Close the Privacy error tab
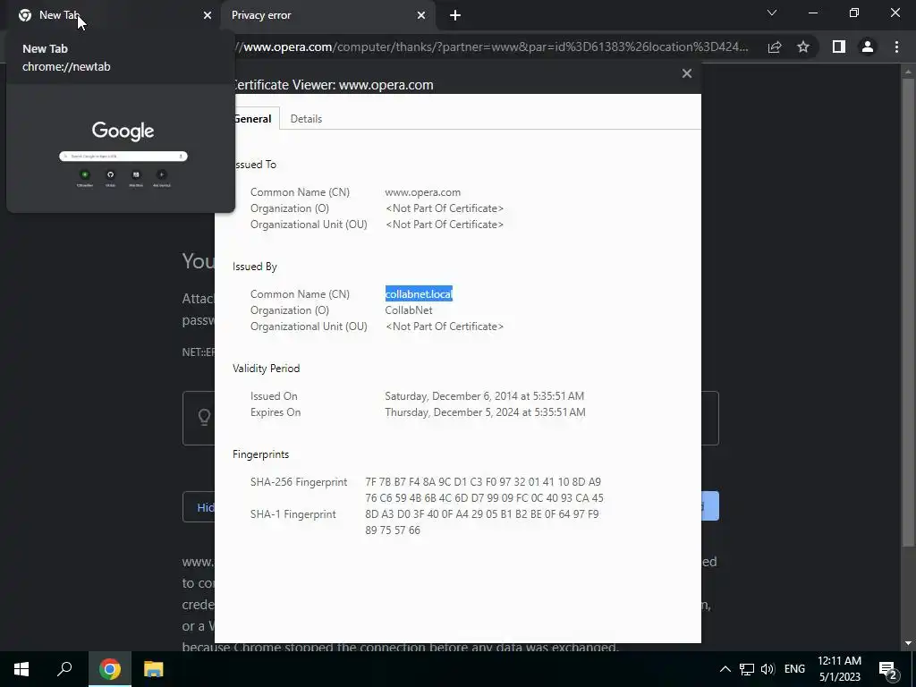Image resolution: width=916 pixels, height=687 pixels. pos(421,15)
